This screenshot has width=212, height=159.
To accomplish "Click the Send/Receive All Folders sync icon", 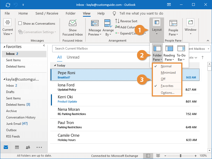I will tap(8, 5).
